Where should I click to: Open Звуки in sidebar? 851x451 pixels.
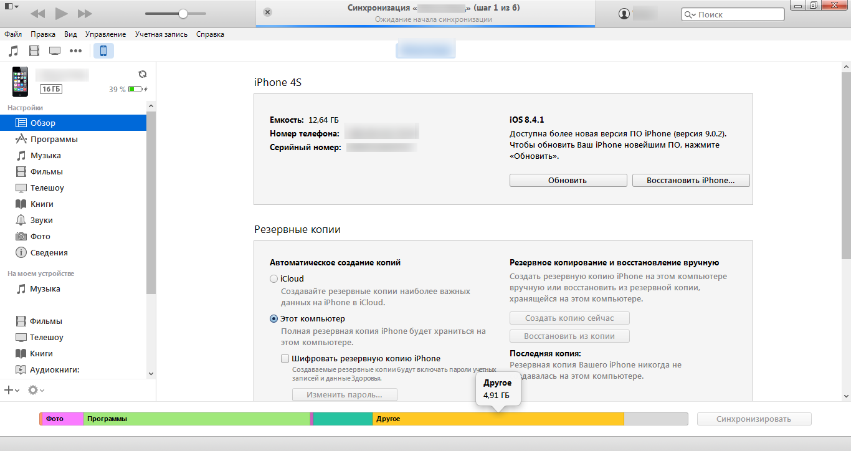coord(74,220)
